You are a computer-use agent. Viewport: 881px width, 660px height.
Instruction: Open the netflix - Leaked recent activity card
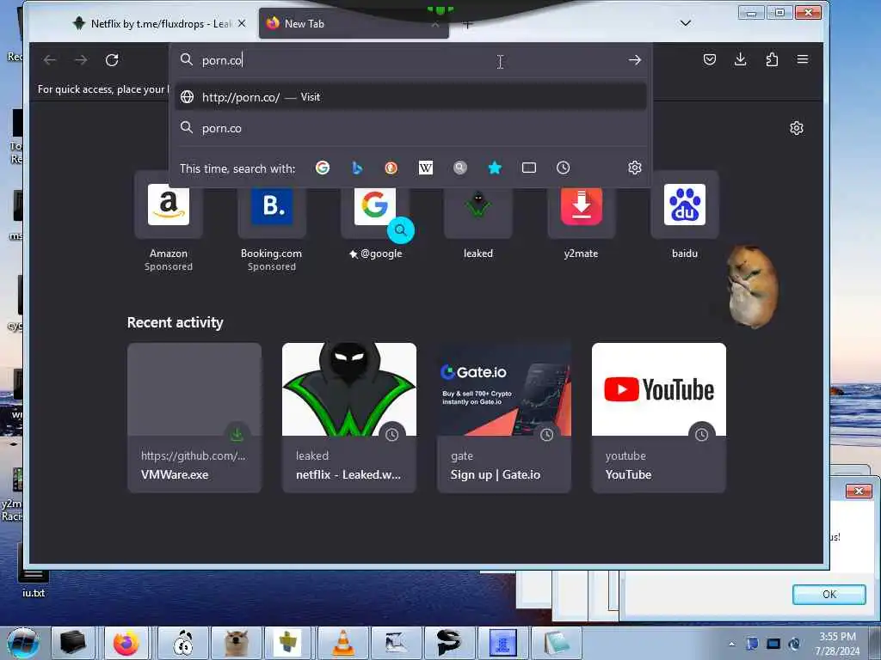click(x=349, y=419)
